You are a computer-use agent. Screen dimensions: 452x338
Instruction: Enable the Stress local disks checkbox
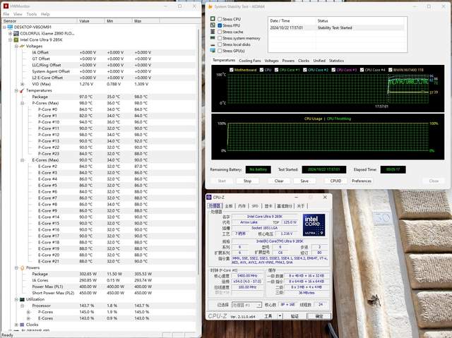click(220, 44)
